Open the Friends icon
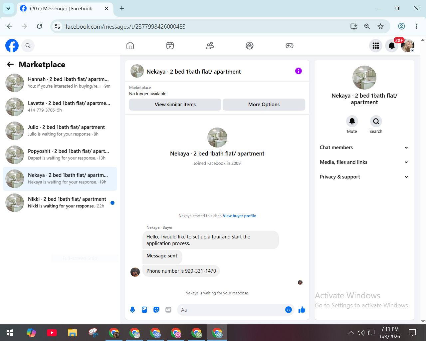This screenshot has height=341, width=426. coord(210,46)
